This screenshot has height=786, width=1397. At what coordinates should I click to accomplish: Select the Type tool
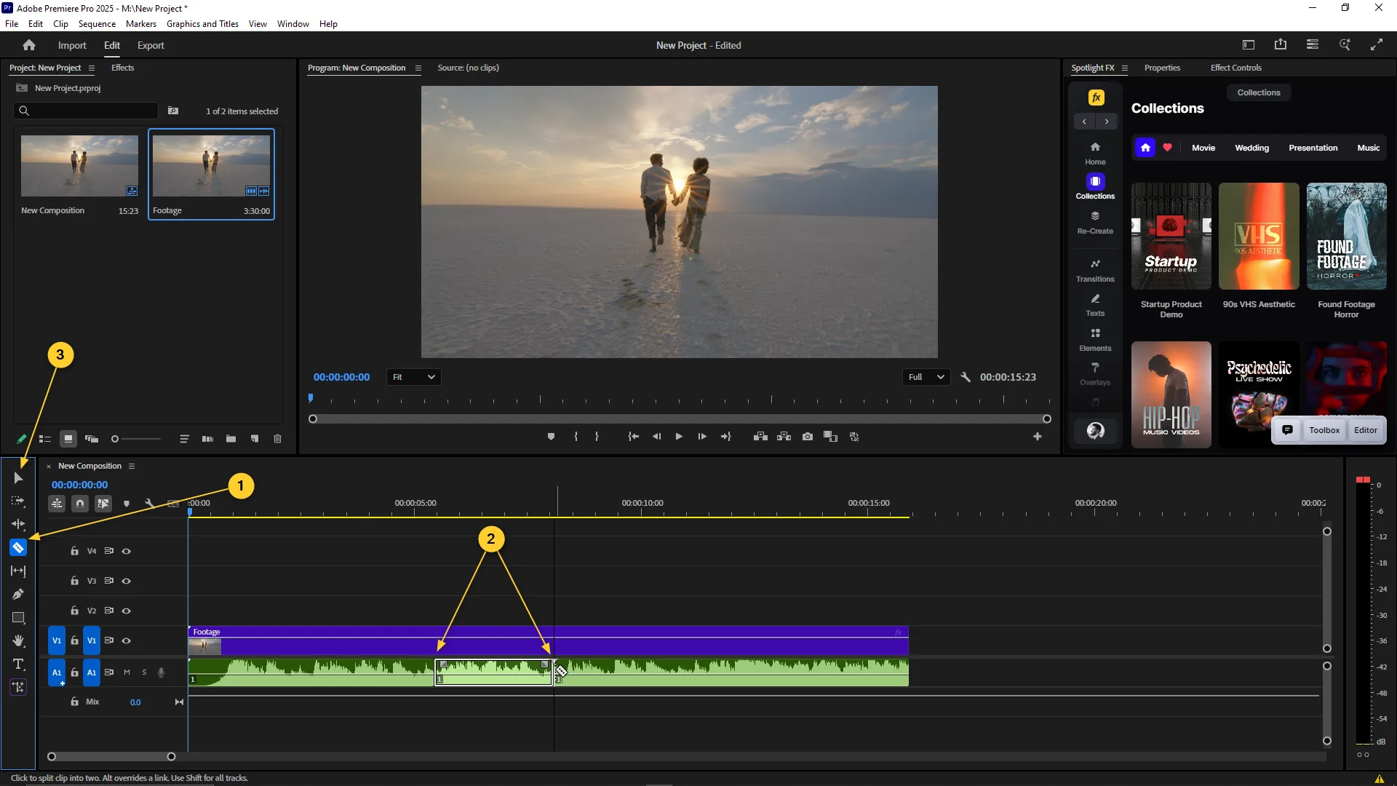18,664
